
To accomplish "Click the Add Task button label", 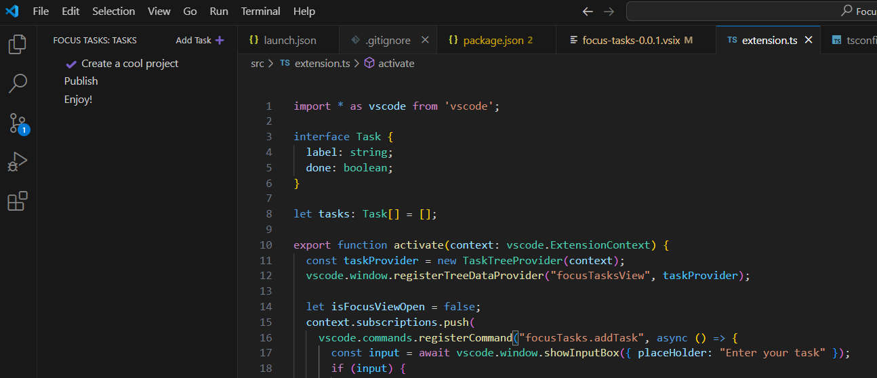I will (x=194, y=41).
